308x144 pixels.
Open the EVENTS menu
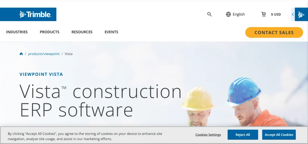point(111,32)
